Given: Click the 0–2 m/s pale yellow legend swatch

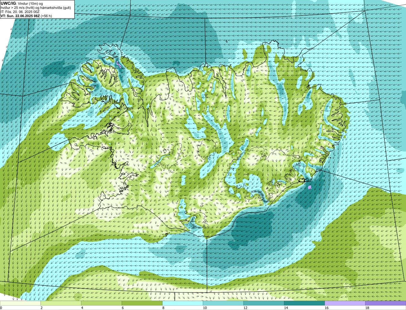Looking at the screenshot, I should pos(20,303).
